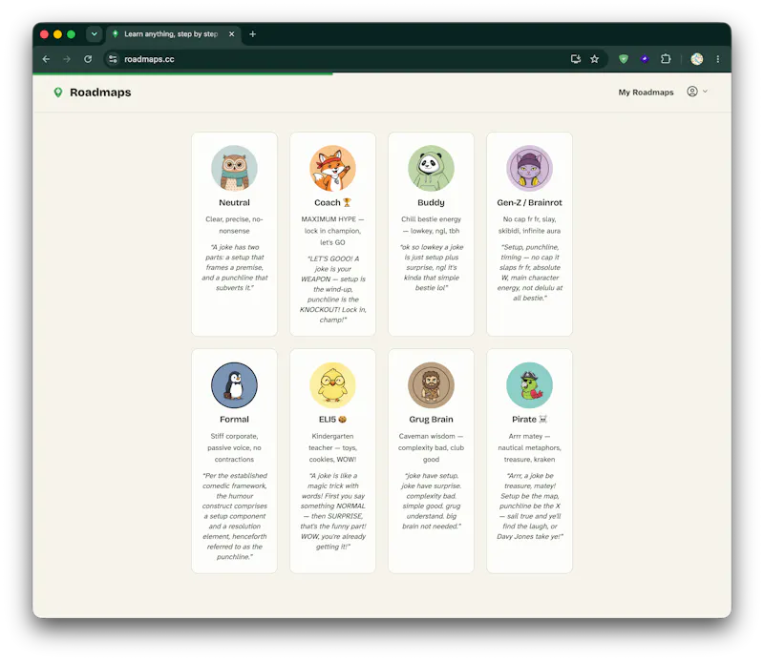Click the Gen-Z / Brainrot title
764x661 pixels.
530,202
